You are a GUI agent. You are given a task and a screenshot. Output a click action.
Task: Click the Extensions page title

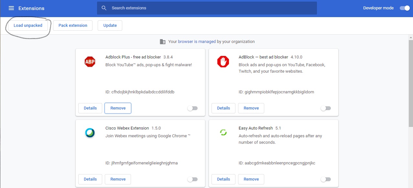tap(31, 8)
